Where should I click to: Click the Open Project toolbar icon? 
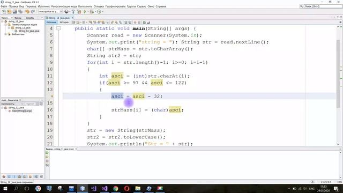coord(14,12)
